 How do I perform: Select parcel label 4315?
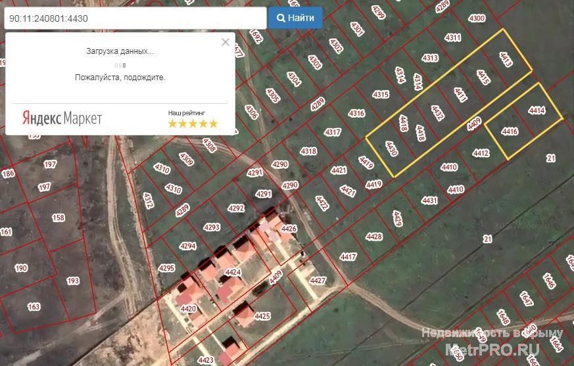pos(381,95)
